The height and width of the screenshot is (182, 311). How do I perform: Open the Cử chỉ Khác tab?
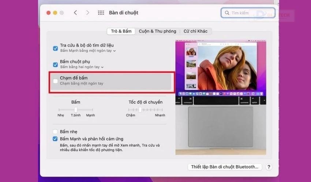pyautogui.click(x=196, y=31)
